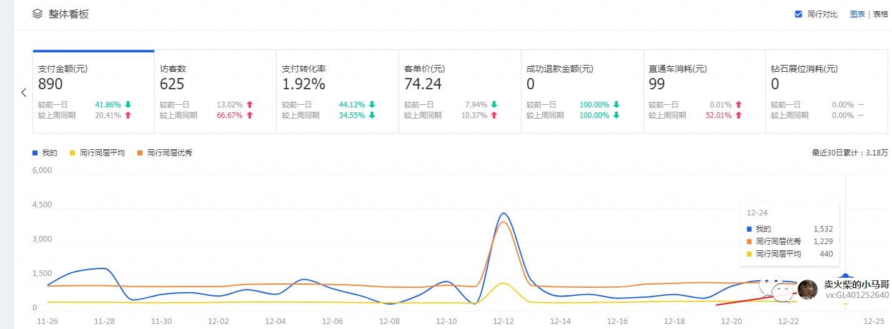Click the 最近30日累计：3.18万 text
This screenshot has width=892, height=329.
(x=850, y=152)
